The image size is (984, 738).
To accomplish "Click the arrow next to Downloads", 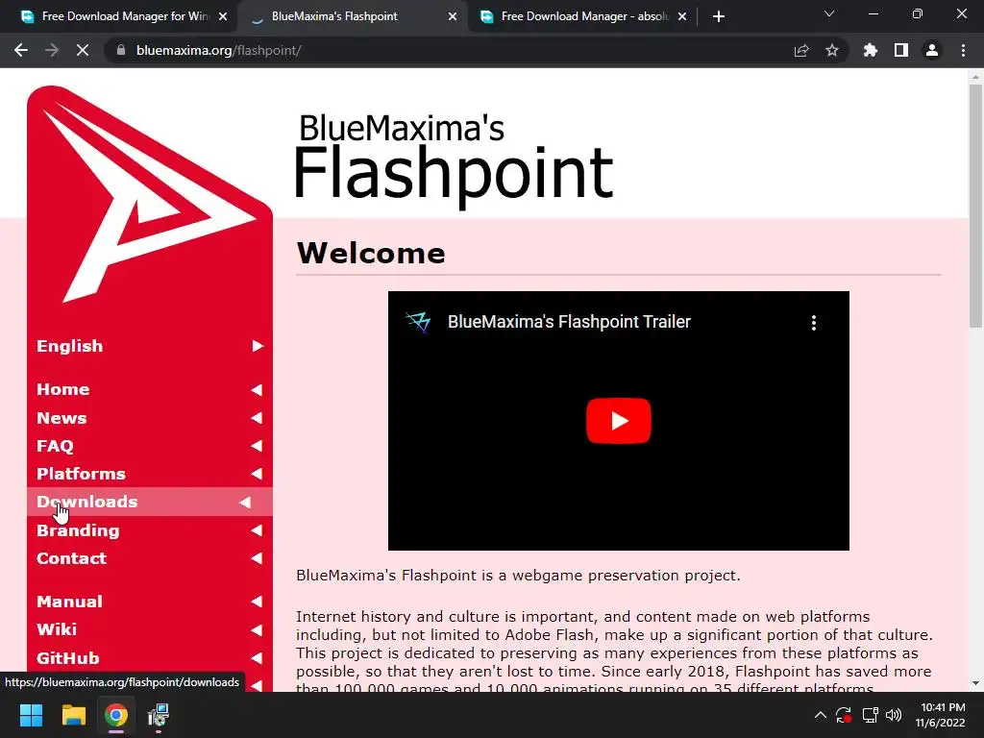I will coord(245,502).
